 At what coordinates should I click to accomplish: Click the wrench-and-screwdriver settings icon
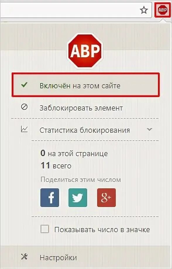[x=24, y=257]
